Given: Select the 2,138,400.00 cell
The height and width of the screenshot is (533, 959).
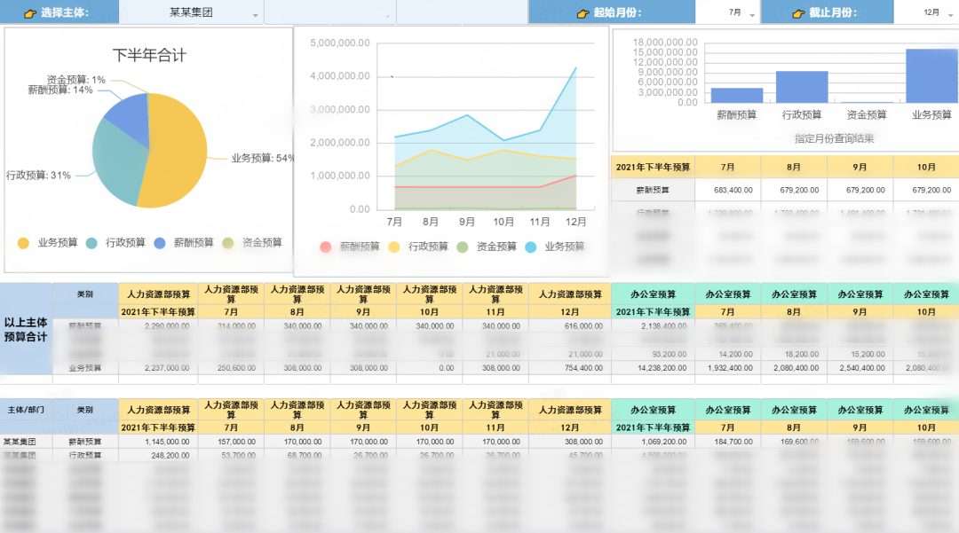Looking at the screenshot, I should coord(653,326).
